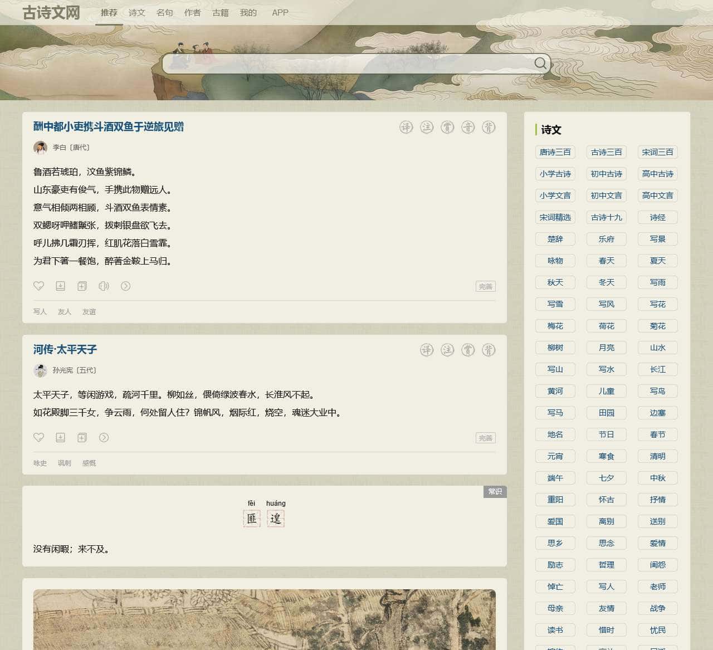Screen dimensions: 713x650
Task: Click the speaker icon under Li Bai's poem
Action: click(x=104, y=286)
